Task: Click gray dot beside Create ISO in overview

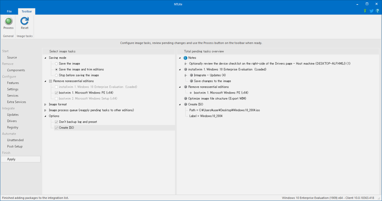Action: coord(186,104)
